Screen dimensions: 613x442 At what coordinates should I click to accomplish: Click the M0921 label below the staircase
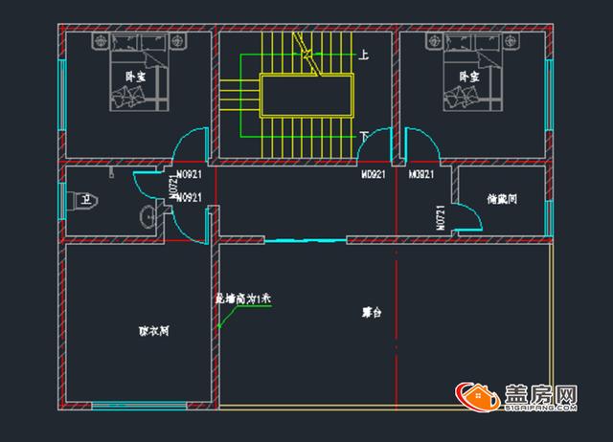tap(374, 176)
